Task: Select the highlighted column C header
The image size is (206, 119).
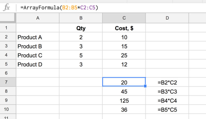Action: click(x=124, y=18)
